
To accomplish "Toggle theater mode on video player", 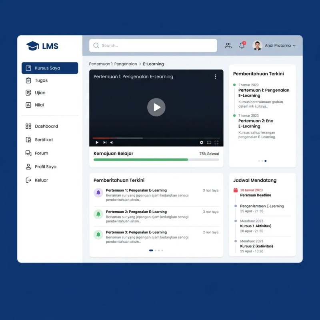I will point(209,142).
